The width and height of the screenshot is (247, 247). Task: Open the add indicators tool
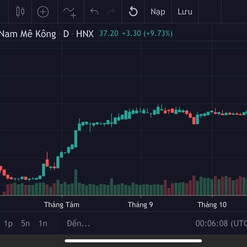(70, 12)
